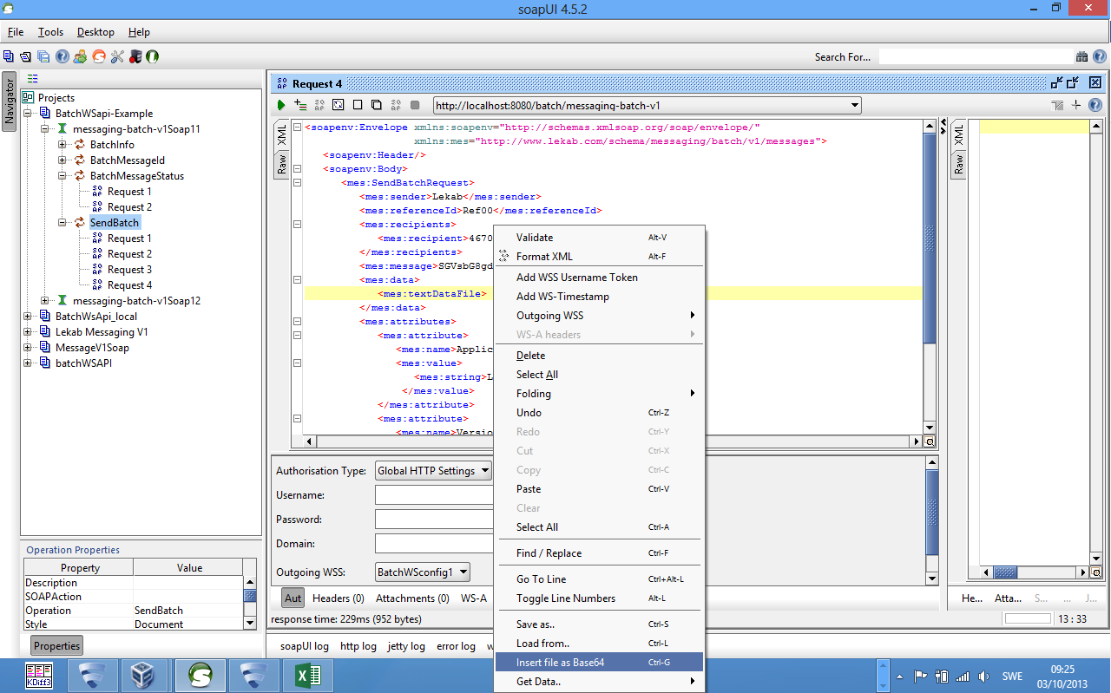Open KDiff3 from the taskbar
This screenshot has height=693, width=1111.
tap(38, 676)
